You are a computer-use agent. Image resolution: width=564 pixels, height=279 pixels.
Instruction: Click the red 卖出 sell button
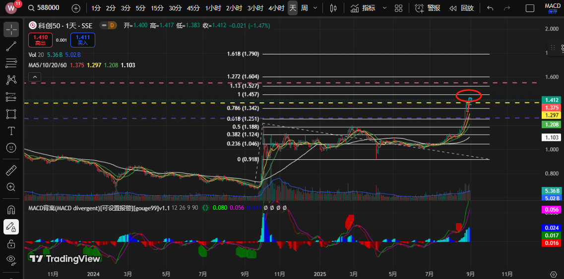40,40
